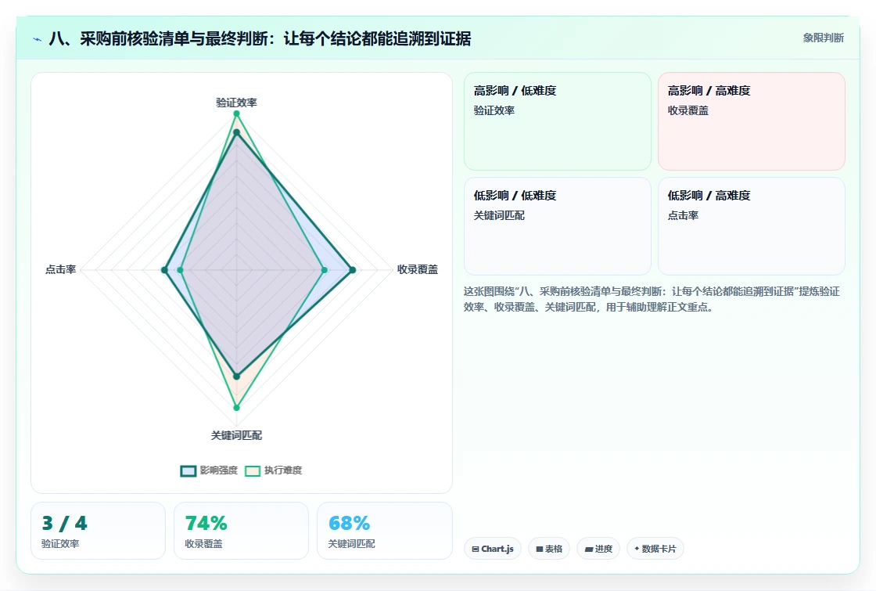Select the 影响强度 data point on 验证效率 axis
876x591 pixels.
(x=236, y=132)
